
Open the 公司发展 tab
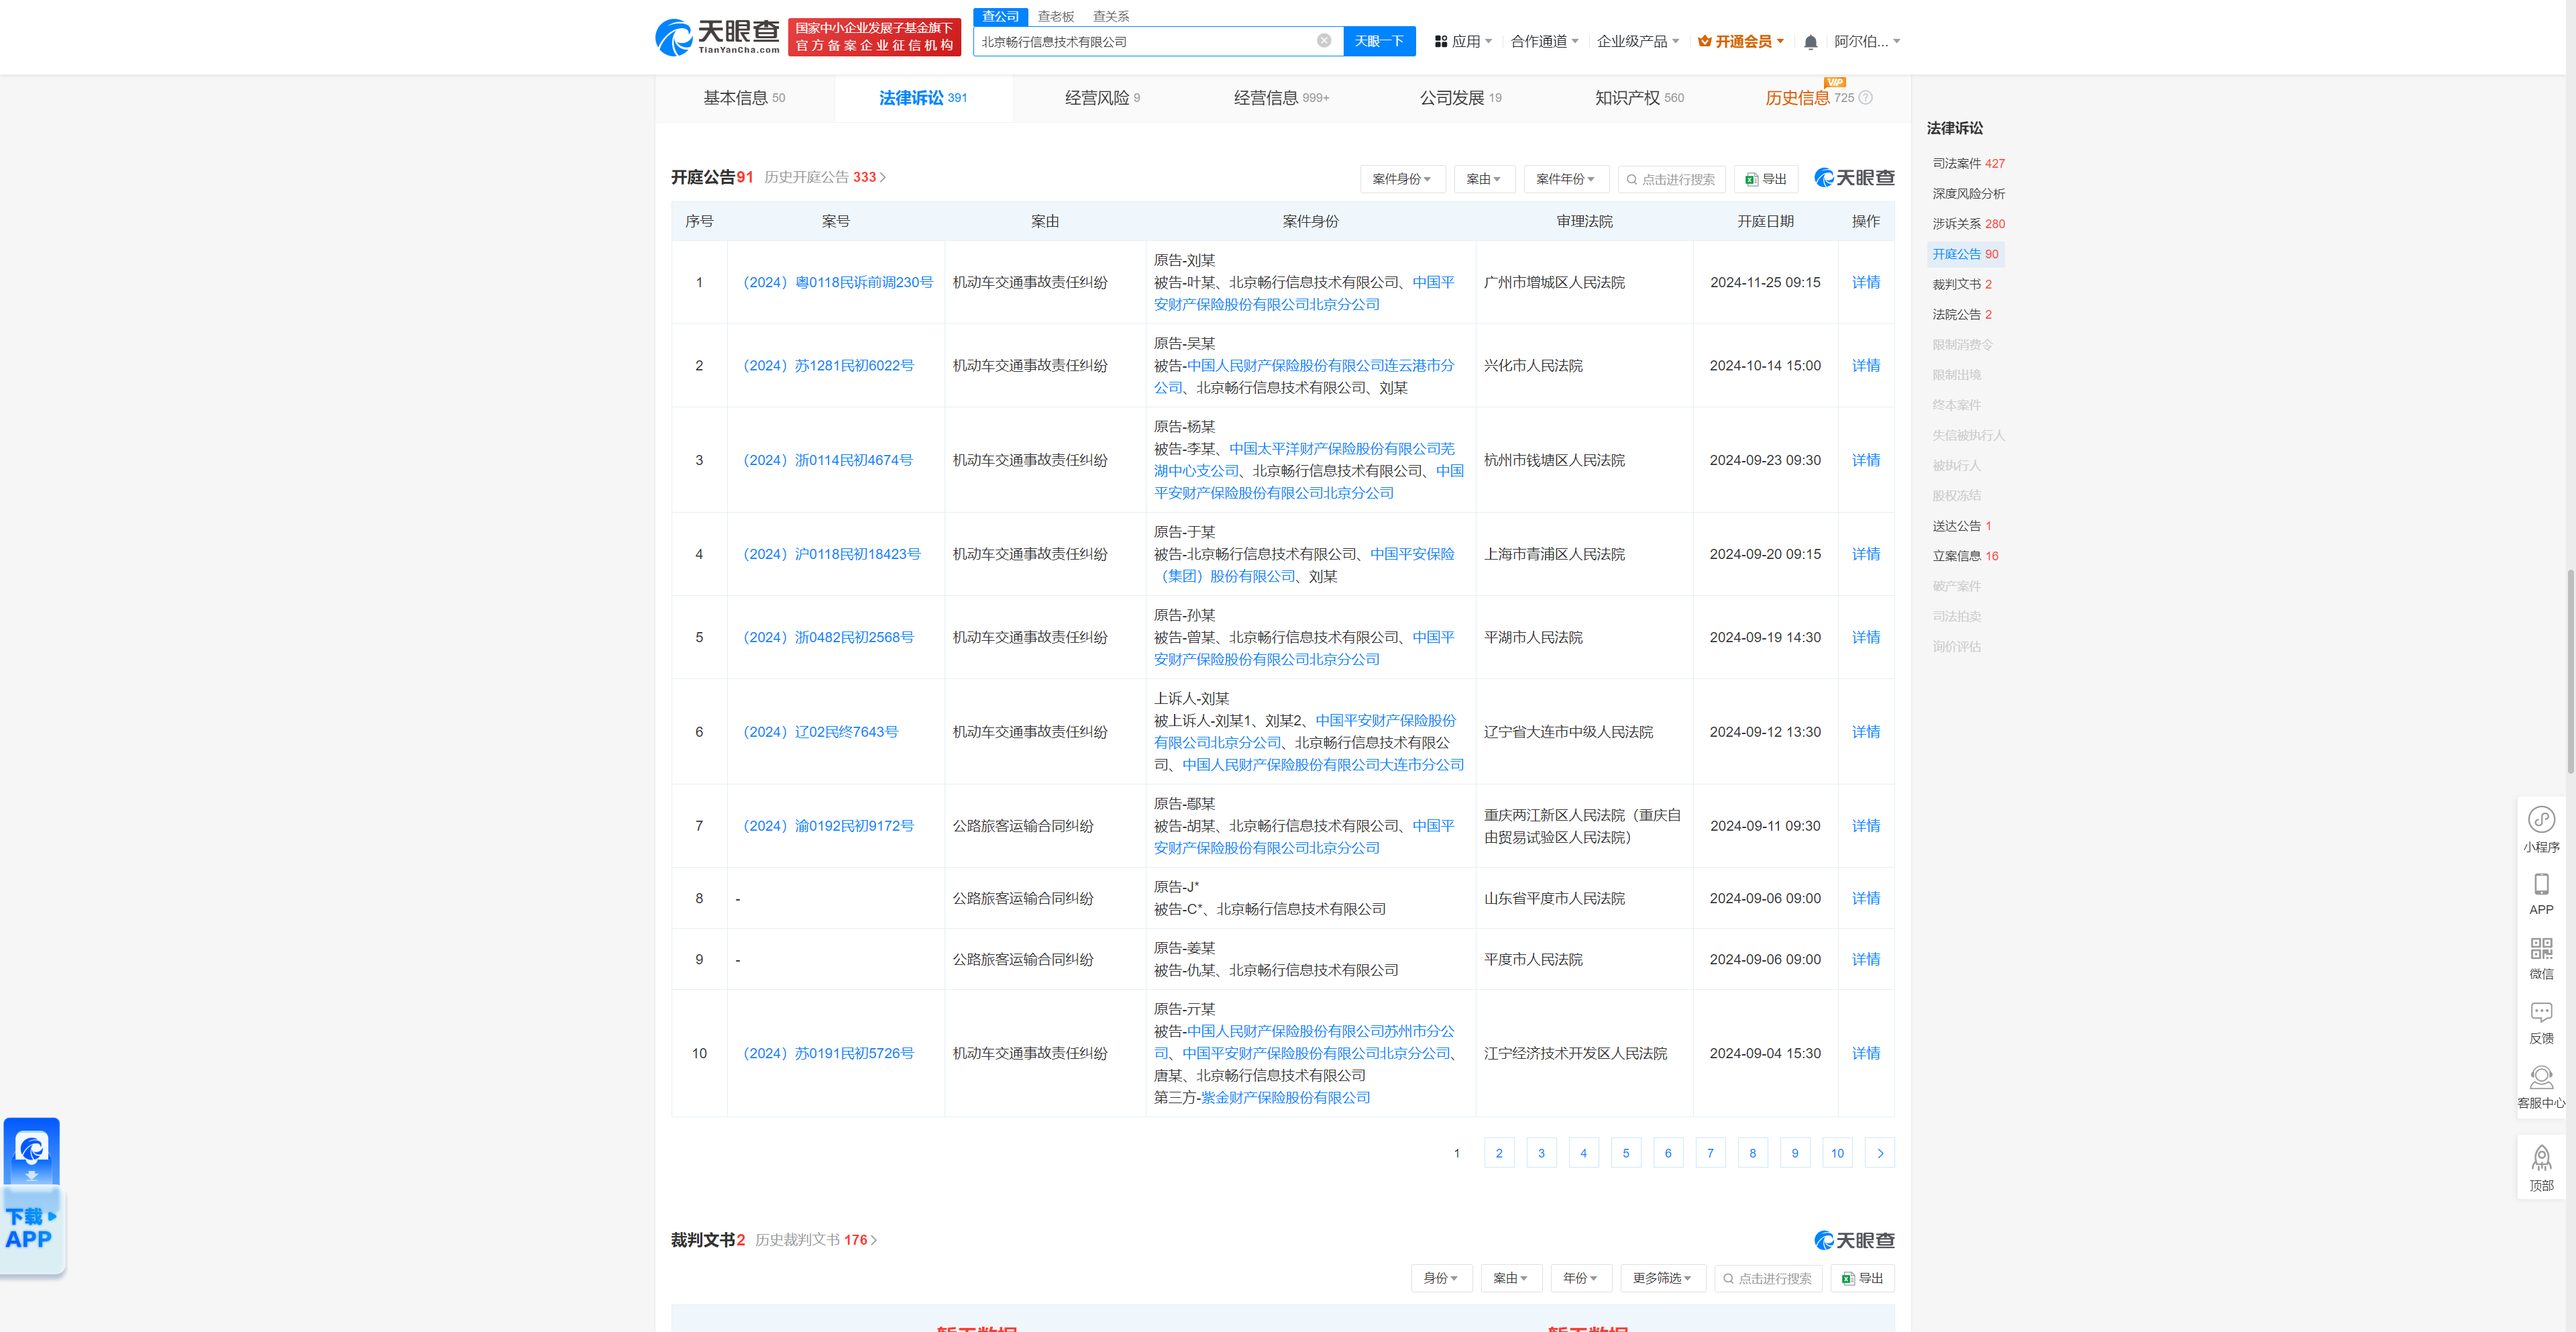[x=1460, y=98]
